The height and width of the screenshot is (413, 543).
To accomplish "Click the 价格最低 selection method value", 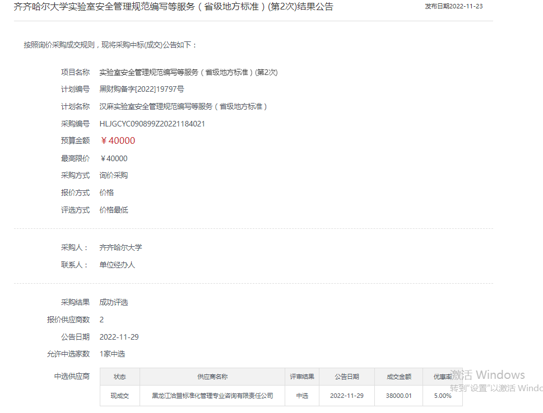I will (114, 210).
